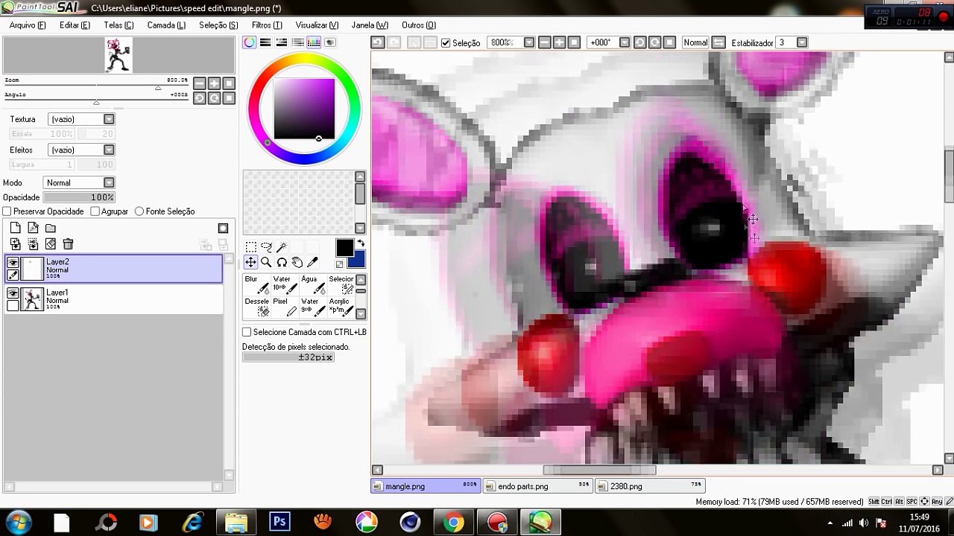Viewport: 954px width, 536px height.
Task: Reset zoom with navigator square button
Action: pos(229,83)
